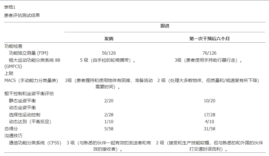Select the cell '5 级（由手拉的轮椅携带）'
The width and height of the screenshot is (269, 156).
pos(108,60)
